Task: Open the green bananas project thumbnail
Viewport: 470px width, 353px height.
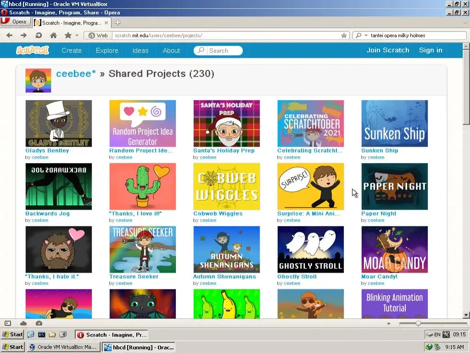Action: tap(227, 304)
